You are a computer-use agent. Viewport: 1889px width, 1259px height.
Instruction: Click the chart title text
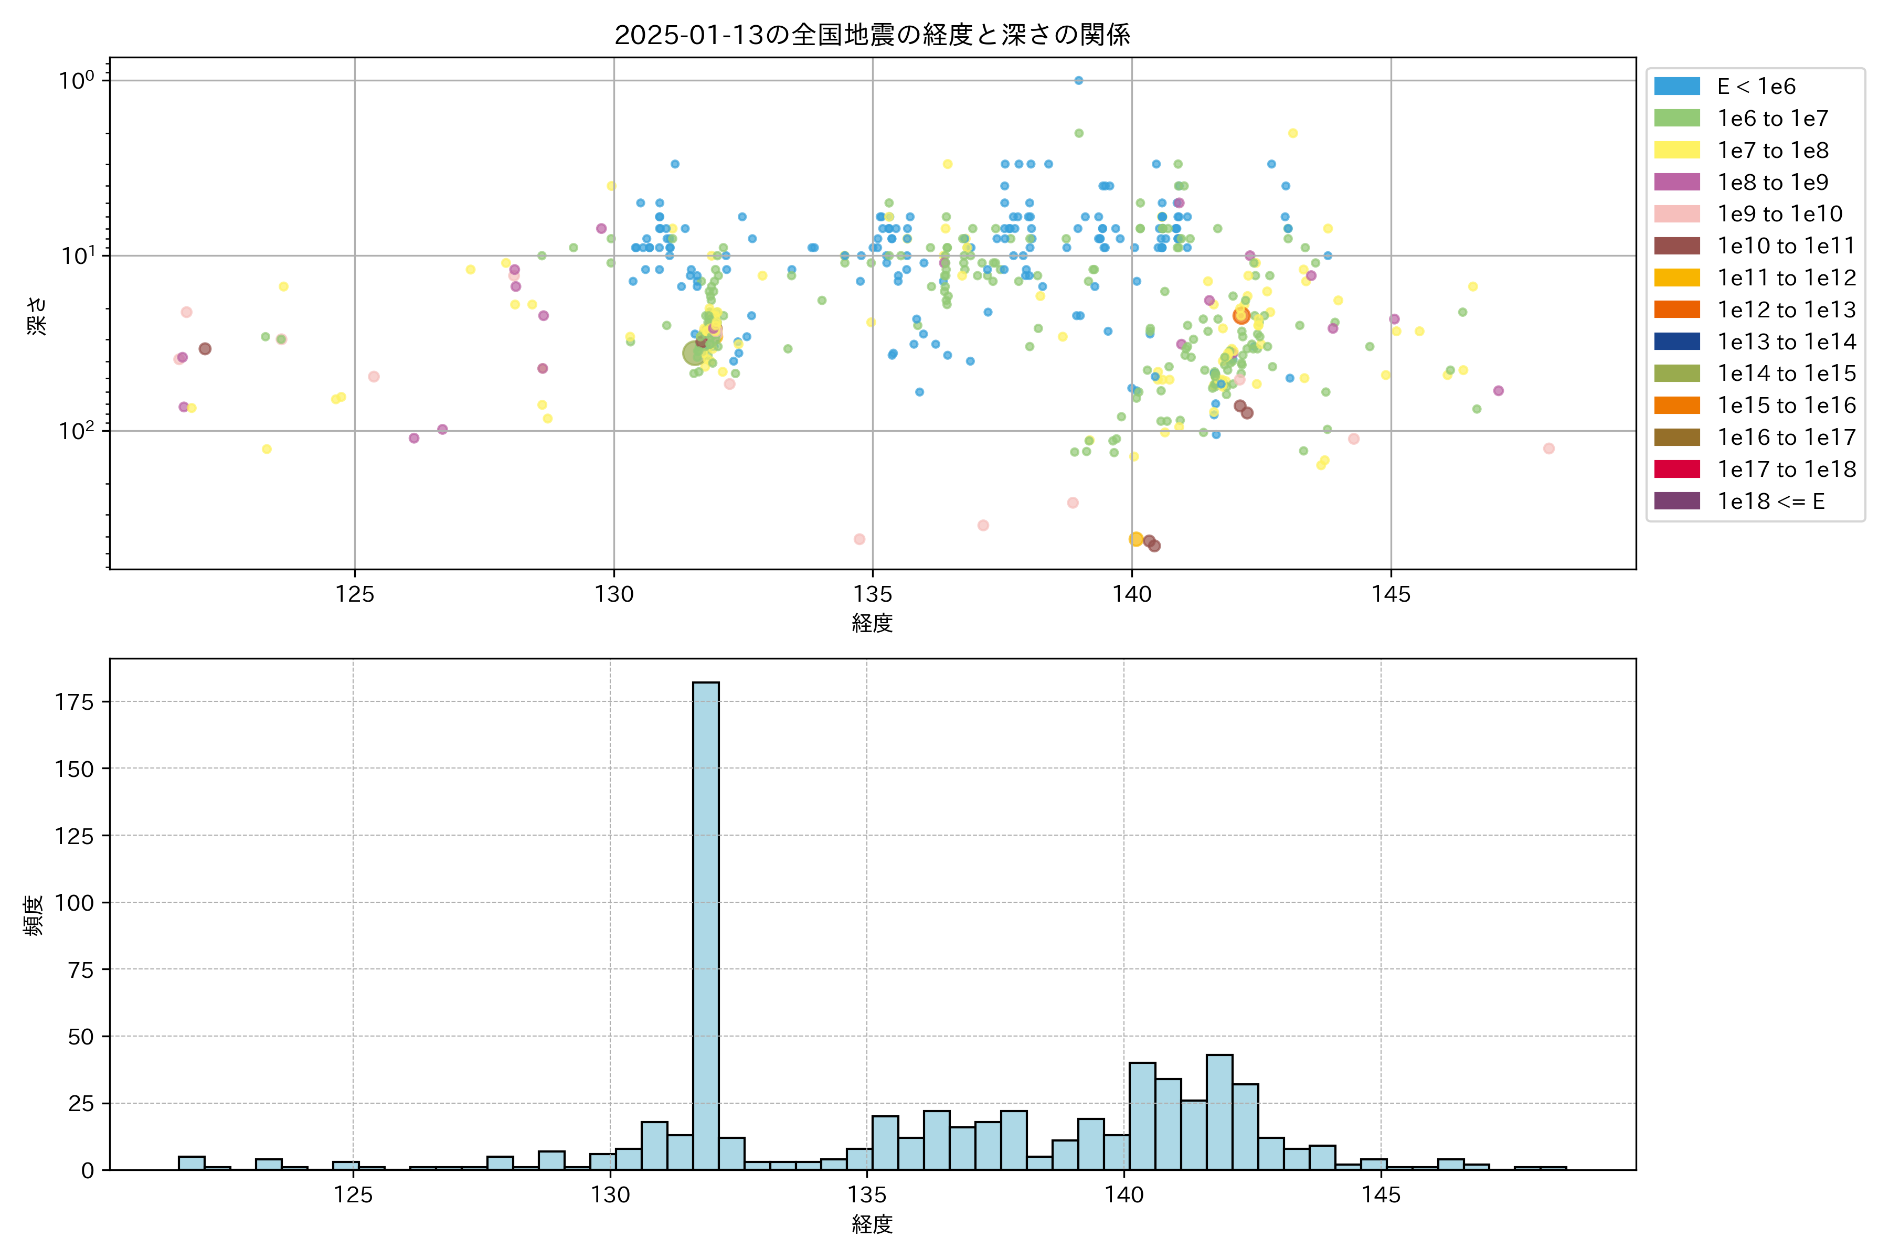point(872,35)
